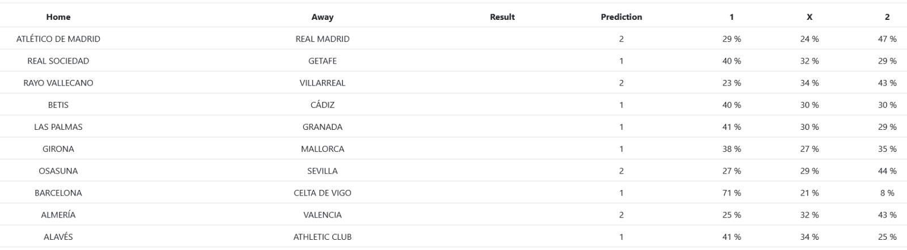Click the GETAFE away team cell

coord(323,61)
